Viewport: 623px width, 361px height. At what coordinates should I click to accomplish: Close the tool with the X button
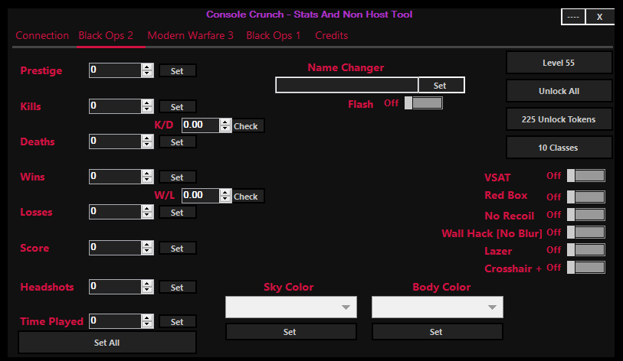(x=599, y=17)
